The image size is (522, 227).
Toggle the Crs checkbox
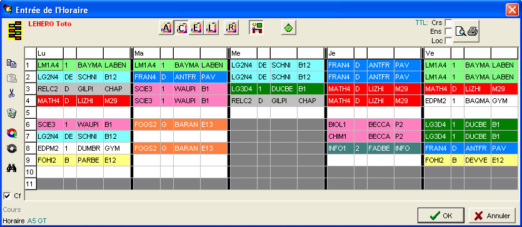coord(448,23)
